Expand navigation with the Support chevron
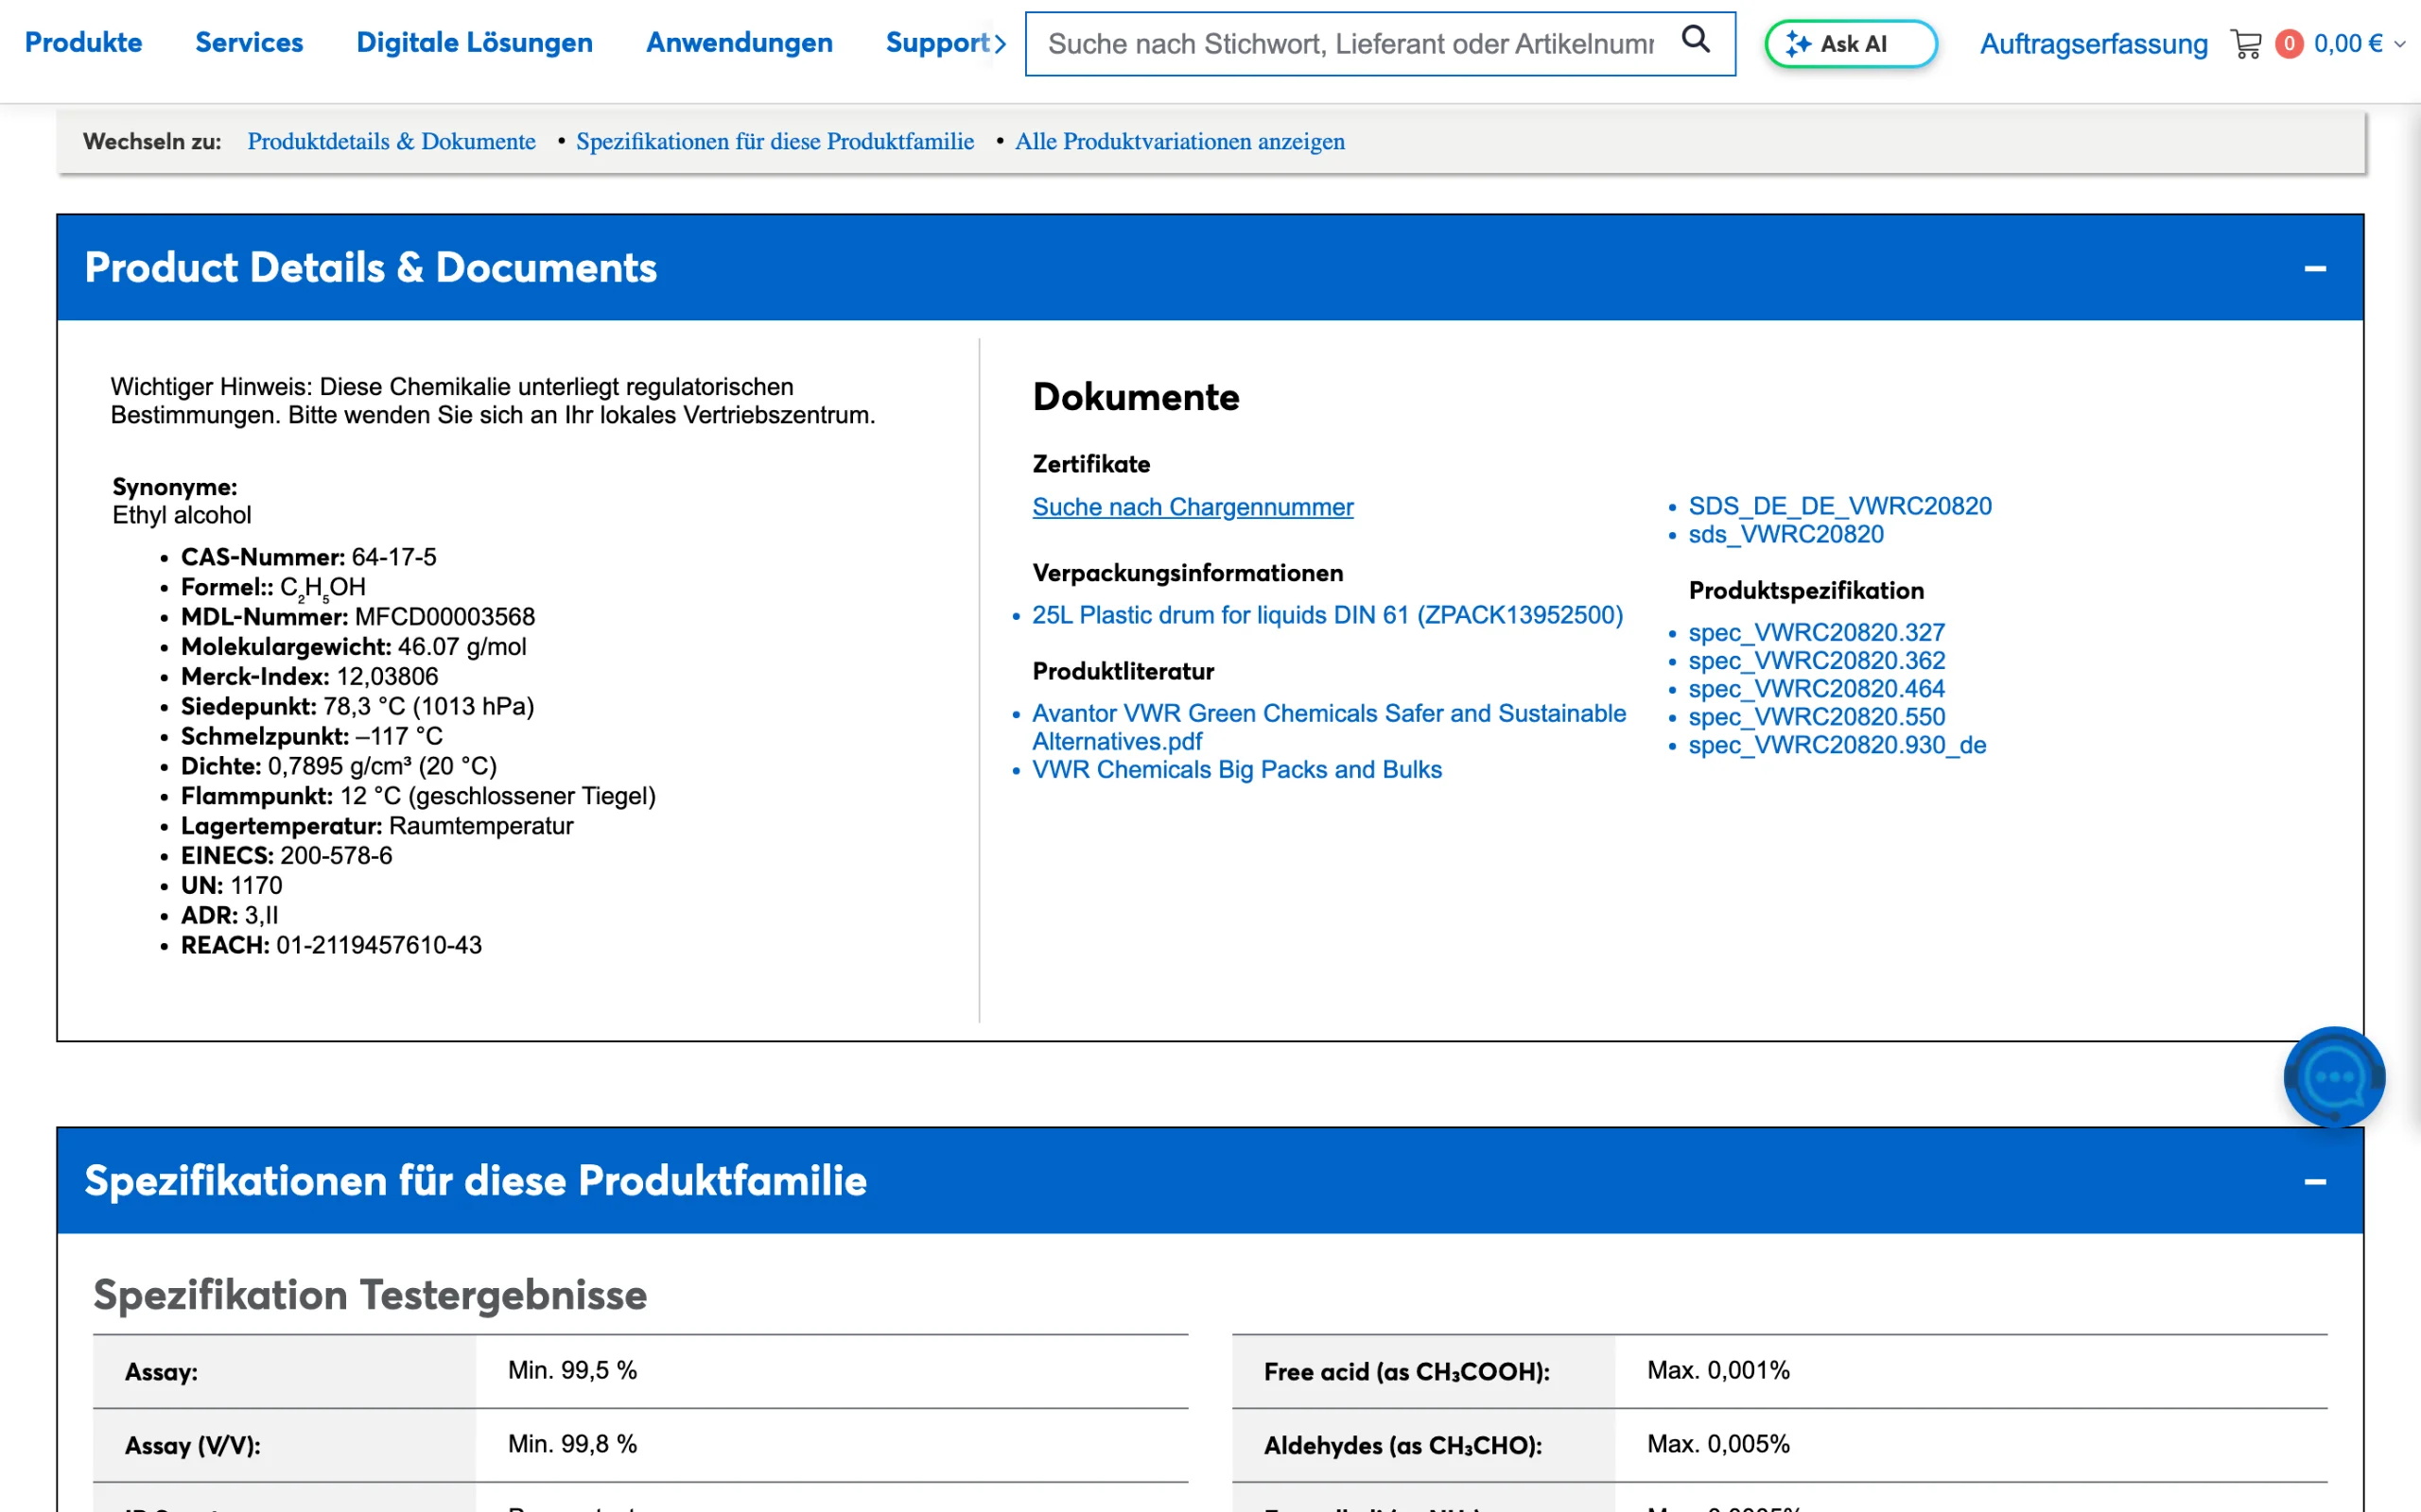 [1001, 44]
